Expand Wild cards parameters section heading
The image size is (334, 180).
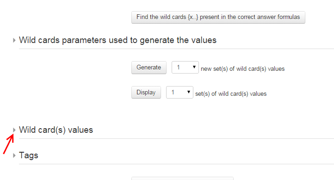click(118, 40)
